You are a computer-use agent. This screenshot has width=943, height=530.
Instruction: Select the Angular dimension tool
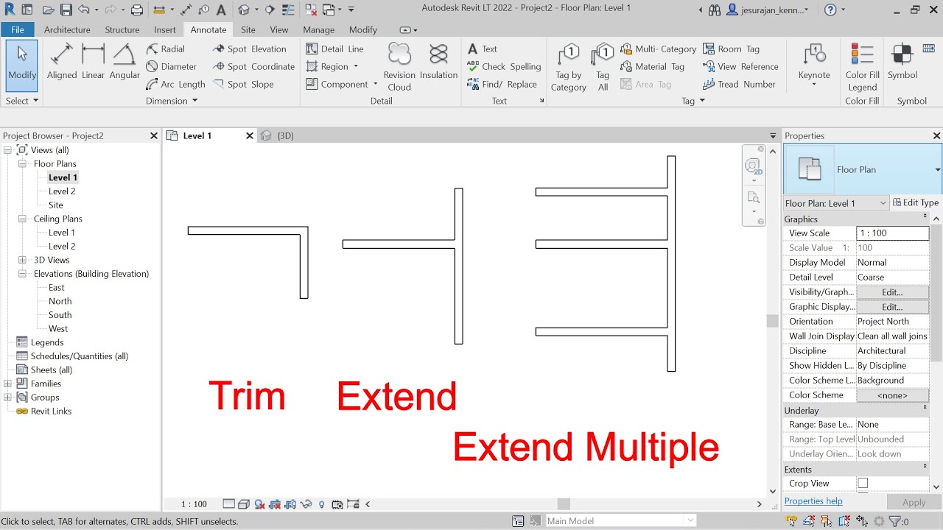(x=125, y=62)
